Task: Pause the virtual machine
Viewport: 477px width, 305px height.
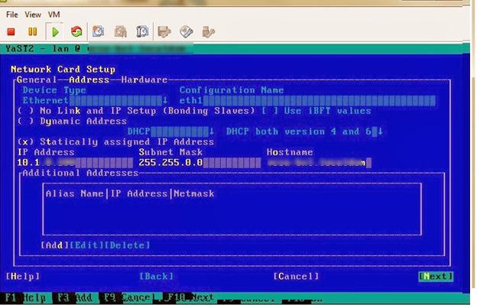Action: pyautogui.click(x=33, y=31)
